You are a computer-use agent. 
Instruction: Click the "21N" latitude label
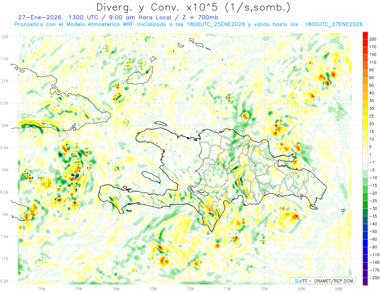point(5,81)
